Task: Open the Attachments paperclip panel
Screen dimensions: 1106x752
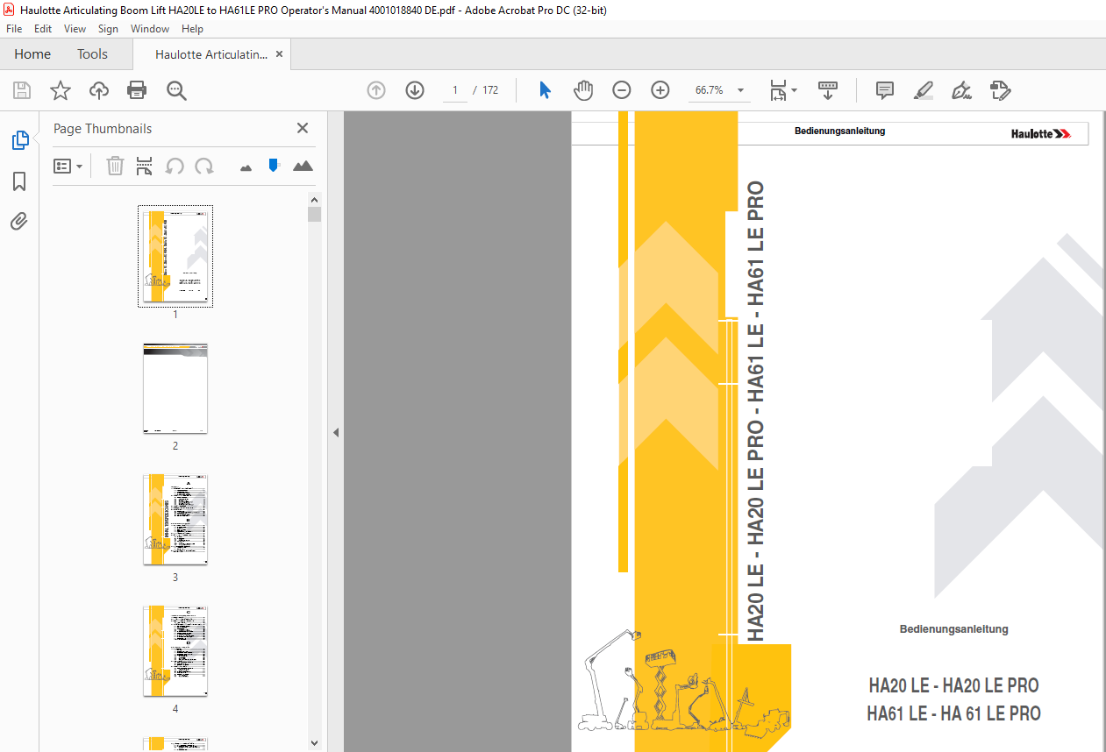Action: 19,222
